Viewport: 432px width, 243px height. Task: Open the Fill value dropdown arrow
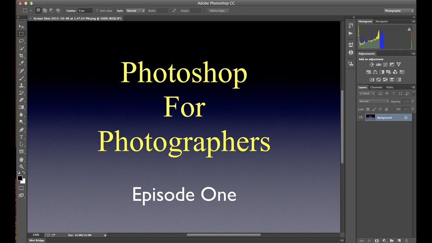point(413,109)
